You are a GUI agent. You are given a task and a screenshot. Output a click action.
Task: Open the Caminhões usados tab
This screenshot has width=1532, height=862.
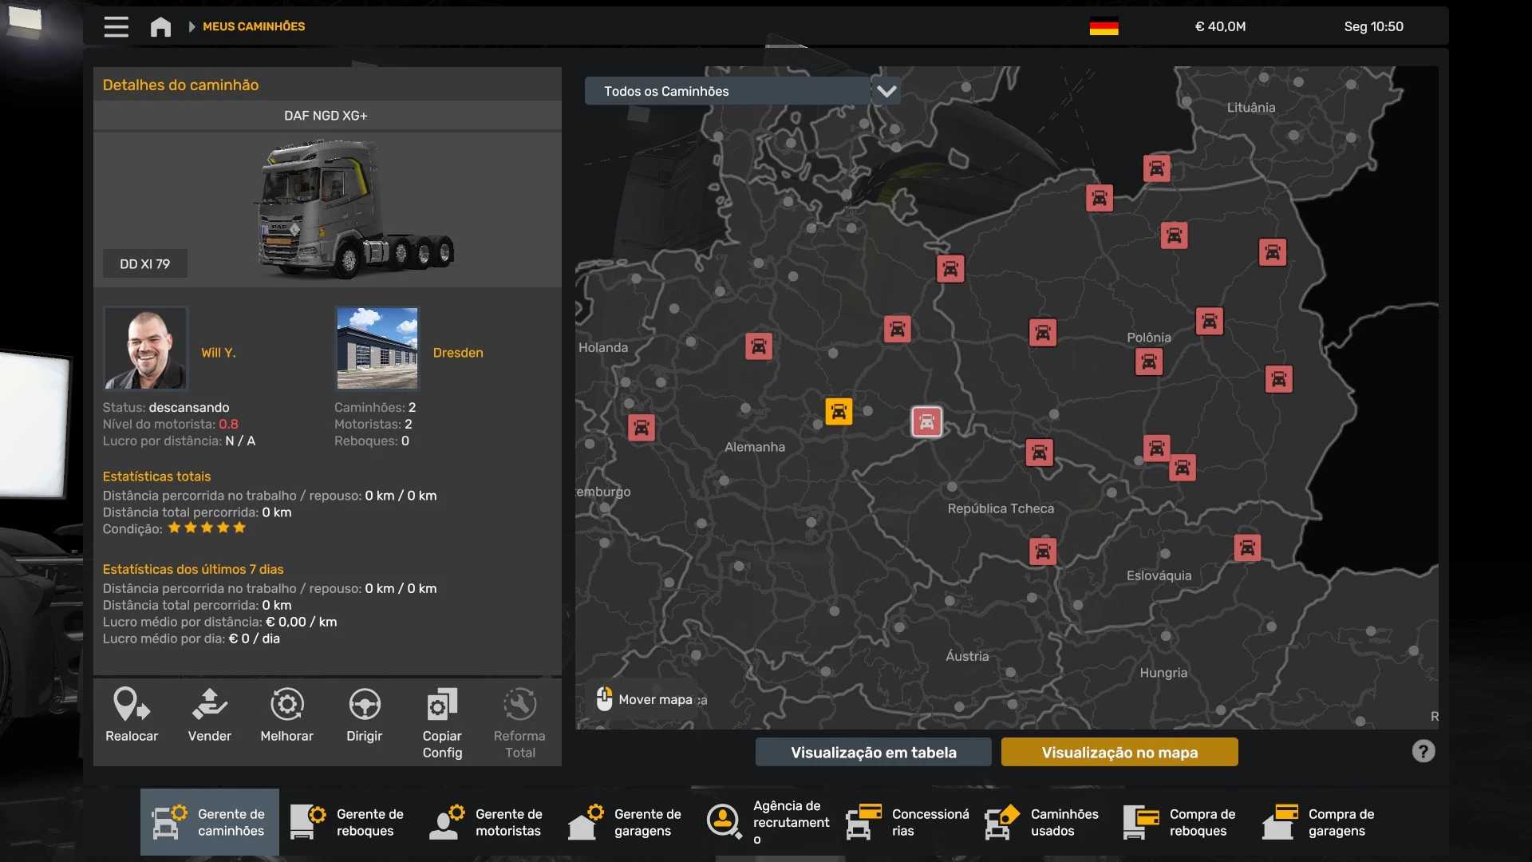1043,822
